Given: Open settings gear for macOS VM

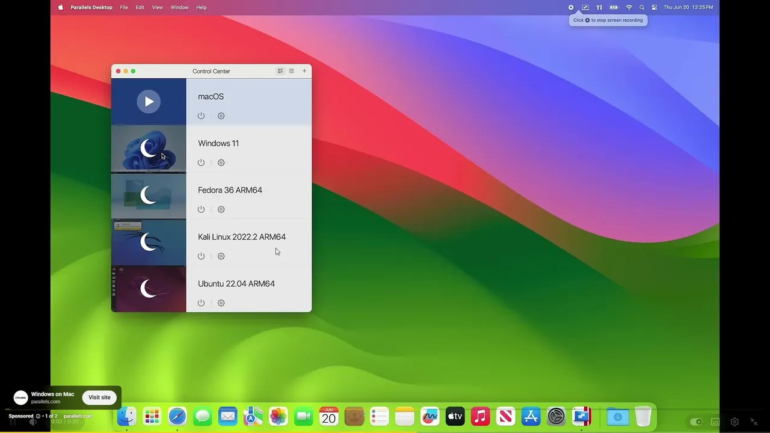Looking at the screenshot, I should 221,115.
